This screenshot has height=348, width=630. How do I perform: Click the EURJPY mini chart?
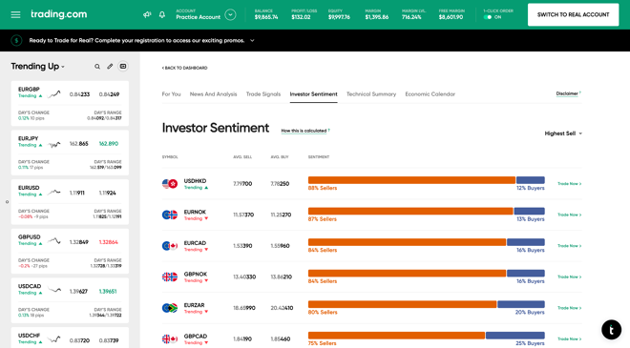coord(54,144)
